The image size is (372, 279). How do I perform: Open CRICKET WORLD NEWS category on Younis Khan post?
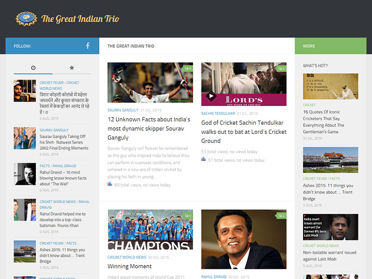point(57,202)
